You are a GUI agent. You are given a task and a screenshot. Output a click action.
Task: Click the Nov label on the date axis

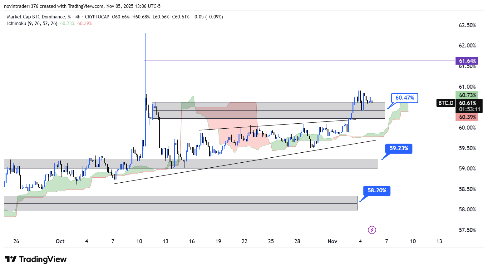pos(332,241)
